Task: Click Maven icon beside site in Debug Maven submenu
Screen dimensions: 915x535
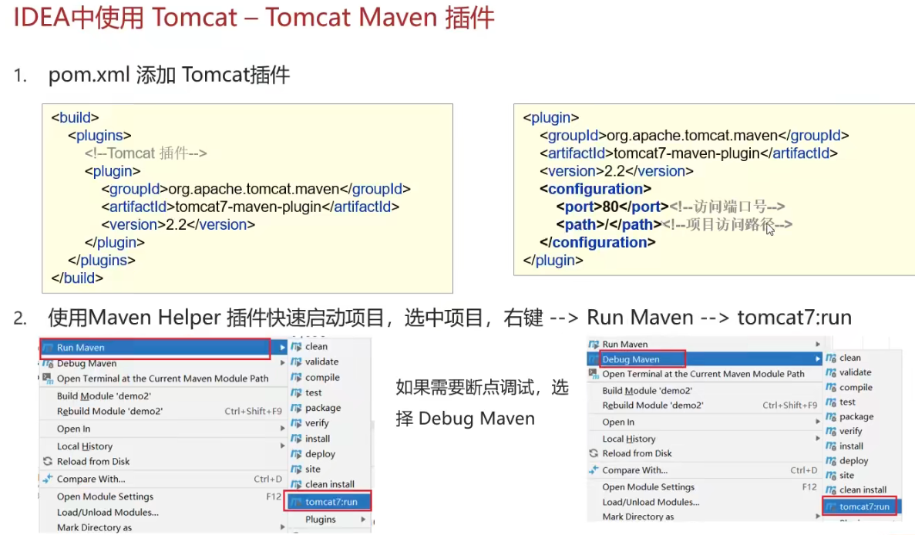Action: (x=831, y=476)
